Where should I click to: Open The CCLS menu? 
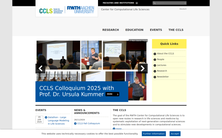tap(176, 30)
